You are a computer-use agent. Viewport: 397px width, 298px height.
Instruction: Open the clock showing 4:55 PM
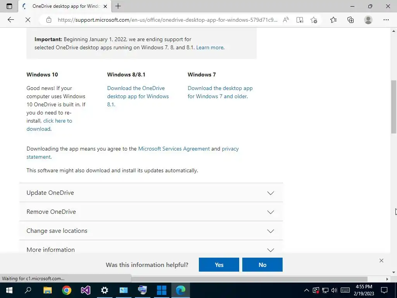coord(364,290)
